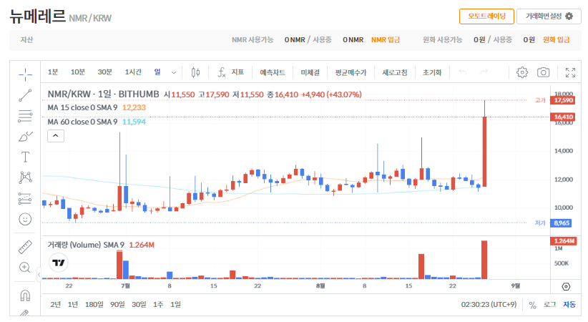
Task: Toggle 평균매수가 average buy price line
Action: coord(351,72)
